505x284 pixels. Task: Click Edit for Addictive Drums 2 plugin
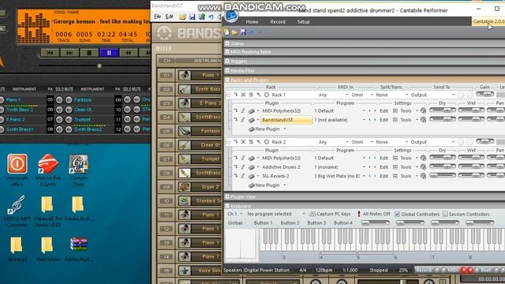(383, 167)
